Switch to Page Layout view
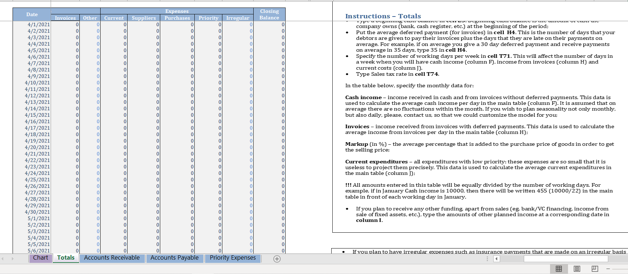Screen dimensions: 628x274 coord(577,269)
